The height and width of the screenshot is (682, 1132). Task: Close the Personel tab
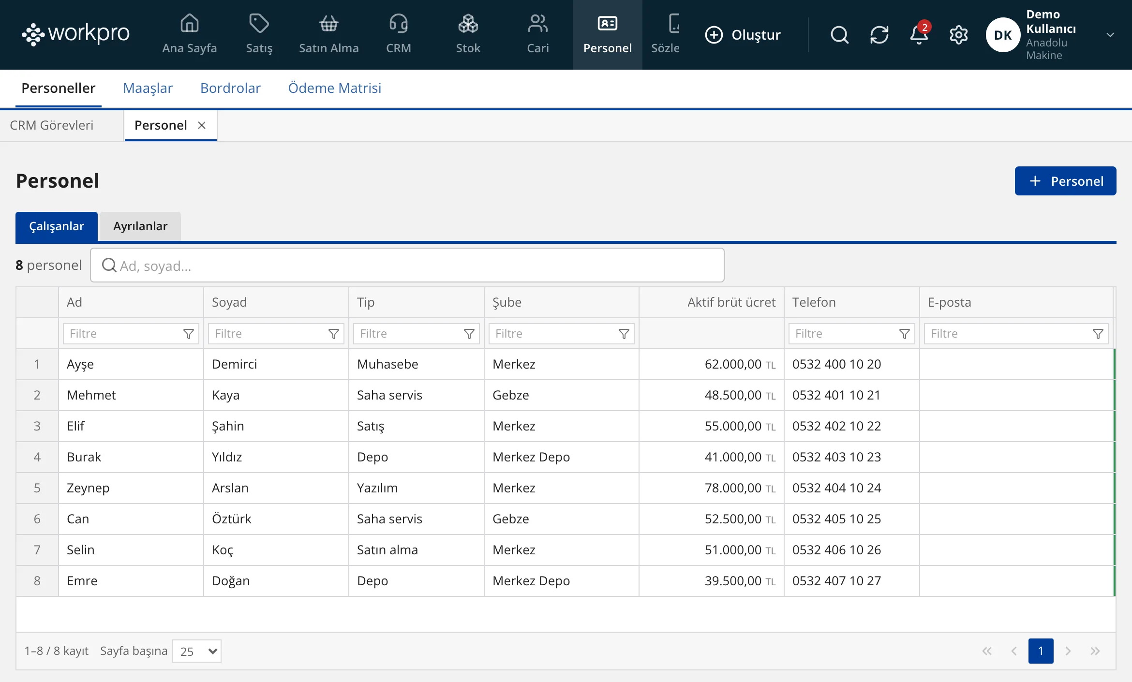[202, 125]
